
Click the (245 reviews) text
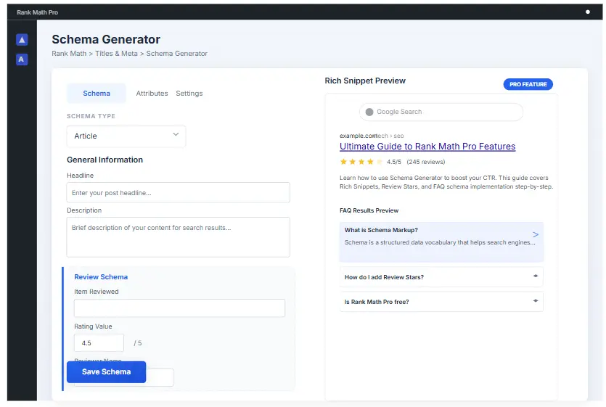click(426, 162)
